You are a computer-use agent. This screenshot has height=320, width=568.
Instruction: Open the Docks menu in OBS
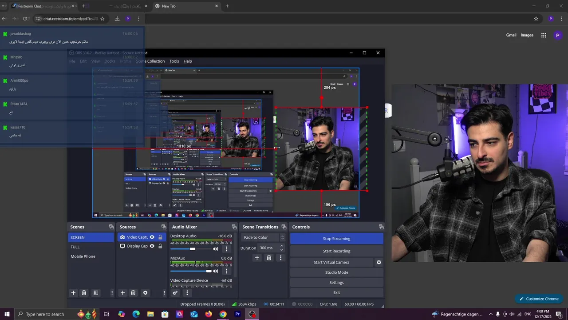(x=110, y=61)
